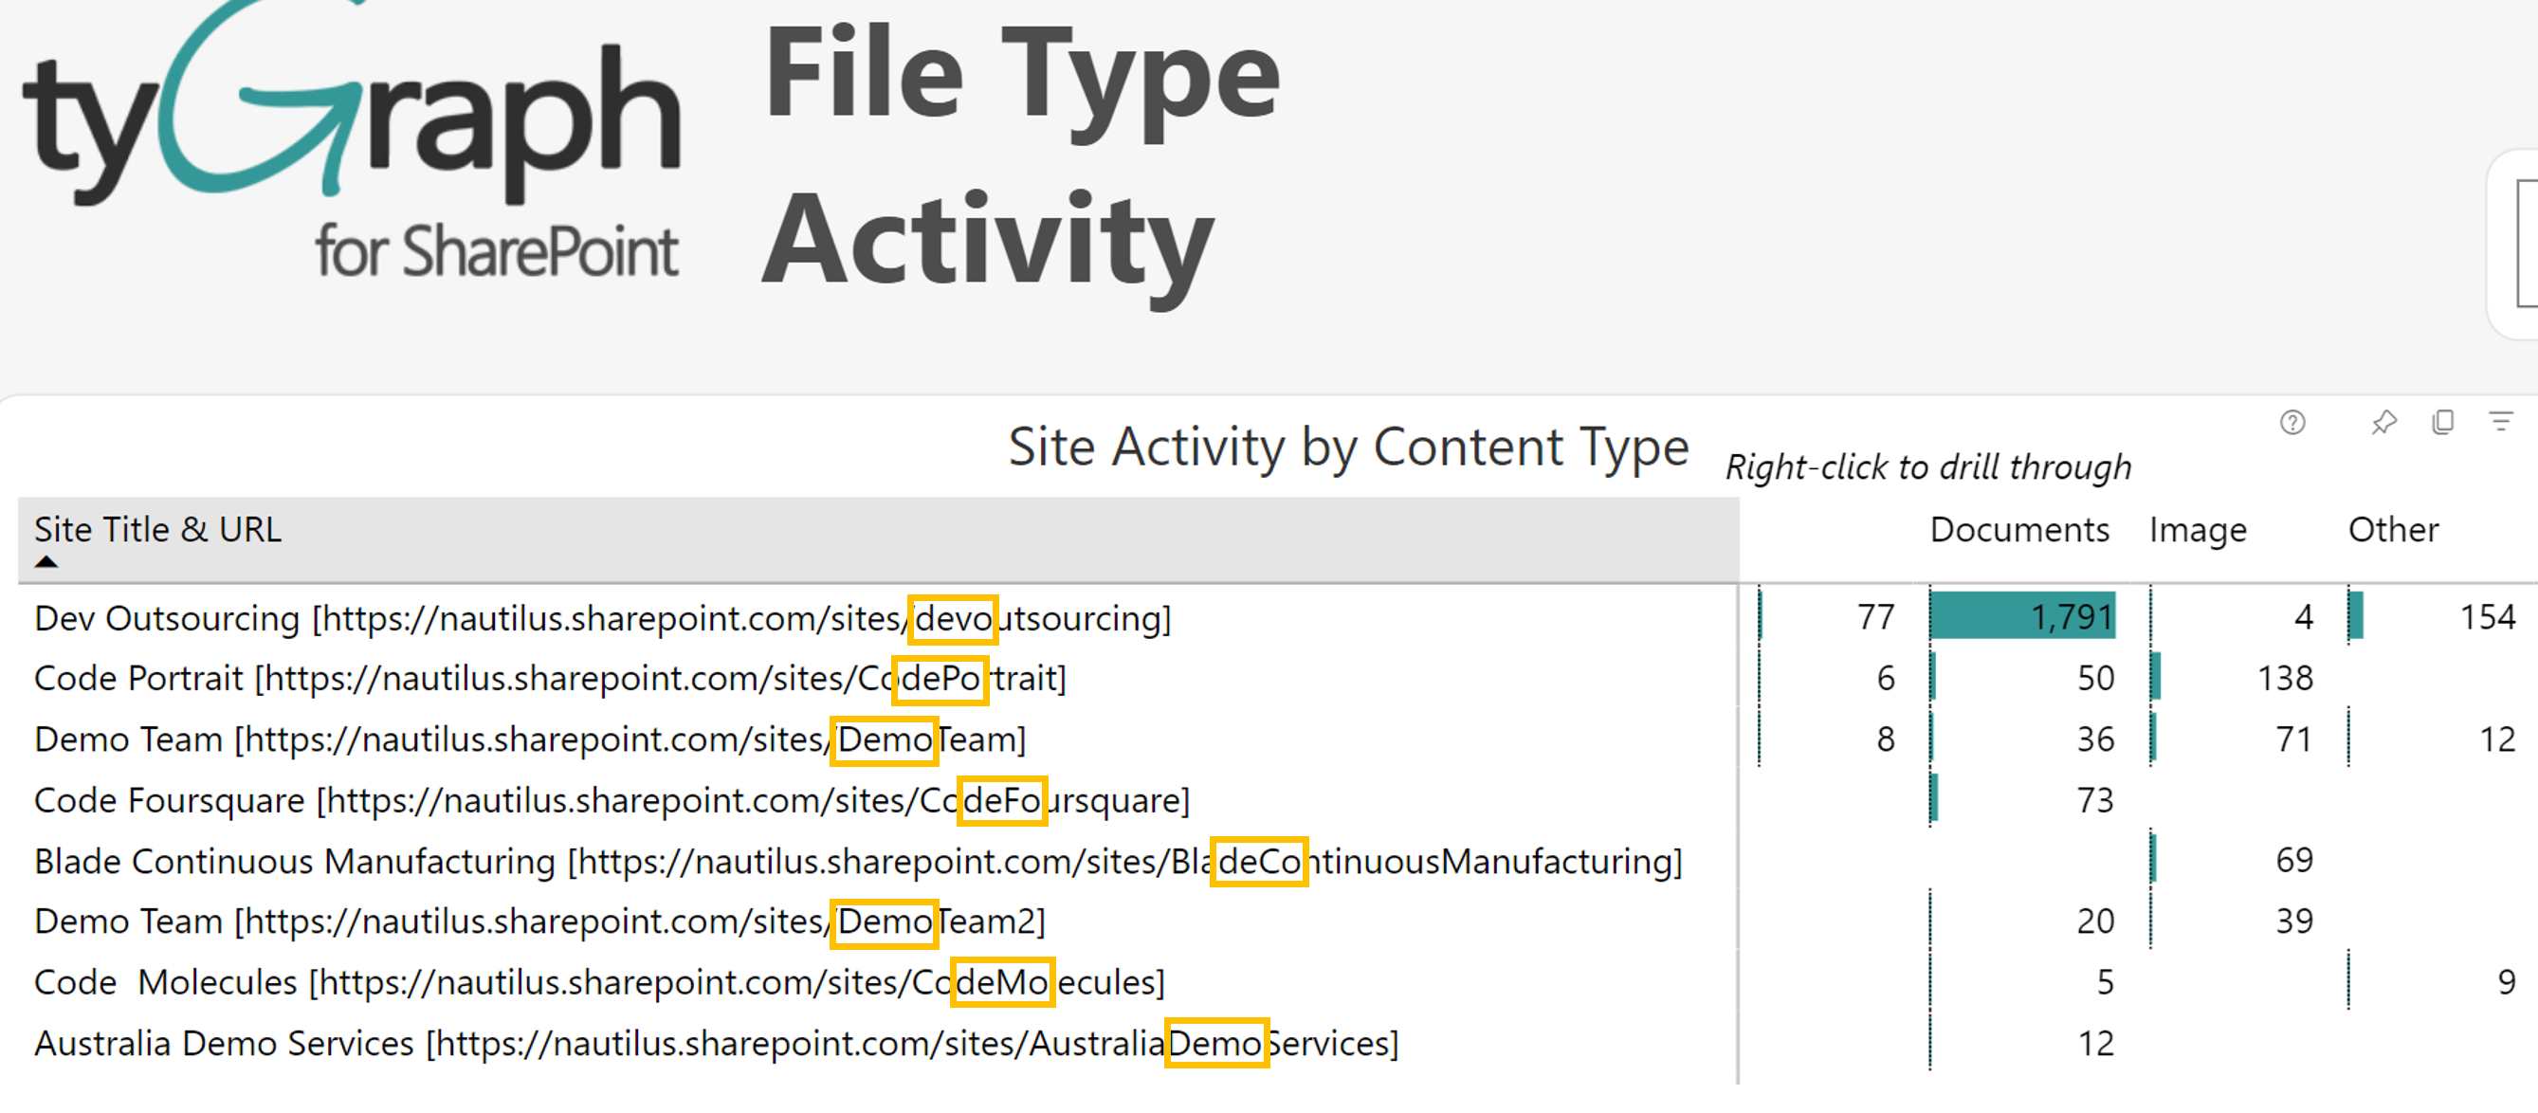Copy the visual using the duplicate icon

click(x=2442, y=423)
